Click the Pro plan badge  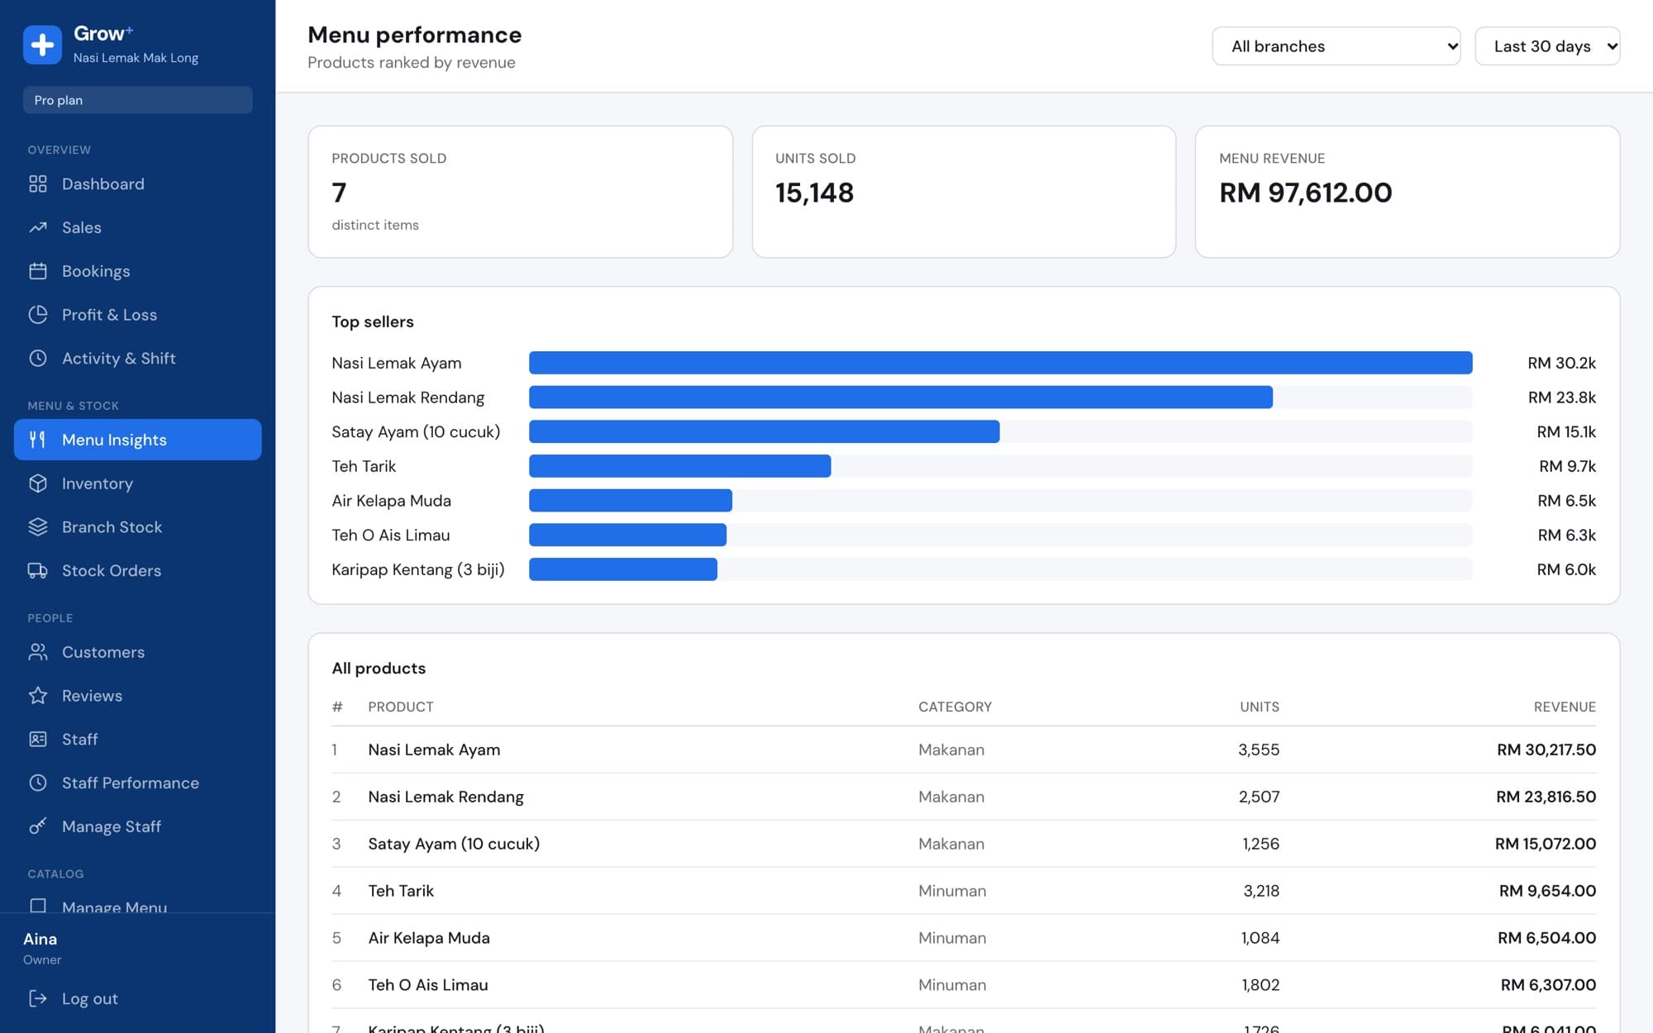tap(138, 100)
